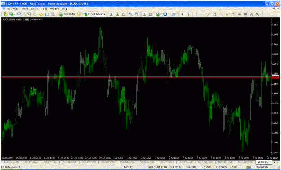Click the accounts icon at toolbar start
281x170 pixels.
(5, 14)
